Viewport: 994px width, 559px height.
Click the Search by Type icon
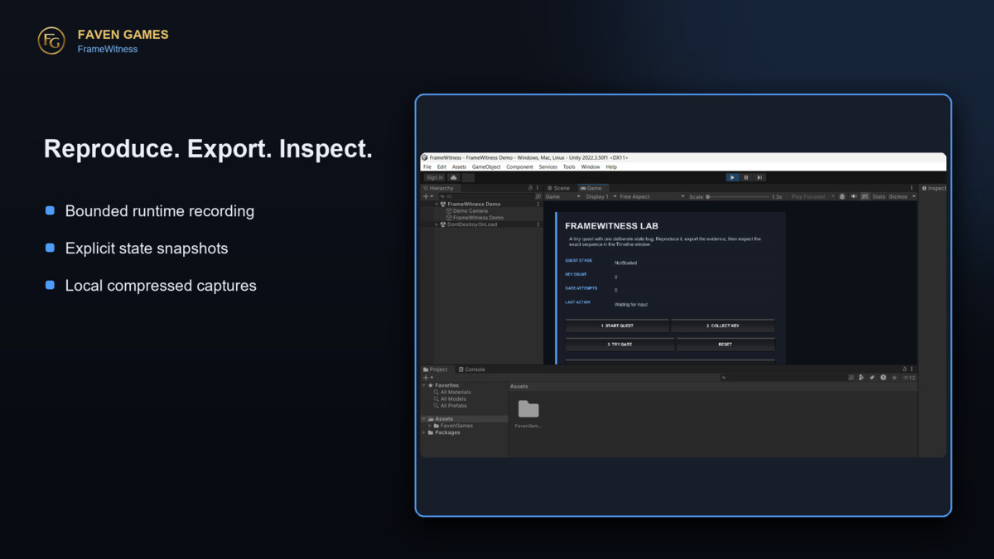coord(861,378)
